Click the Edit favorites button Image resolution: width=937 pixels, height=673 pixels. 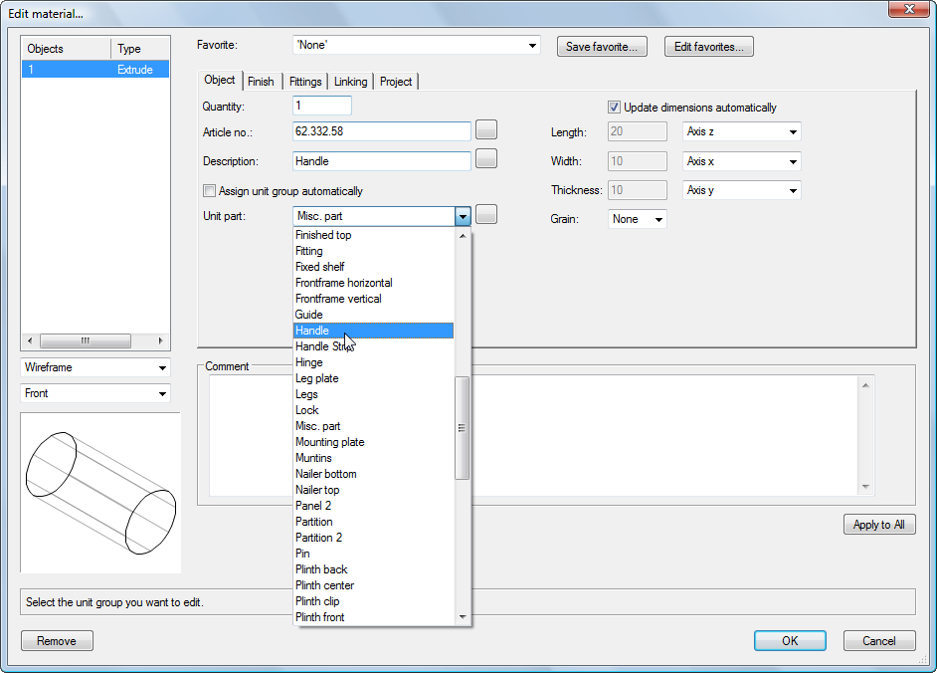(709, 47)
